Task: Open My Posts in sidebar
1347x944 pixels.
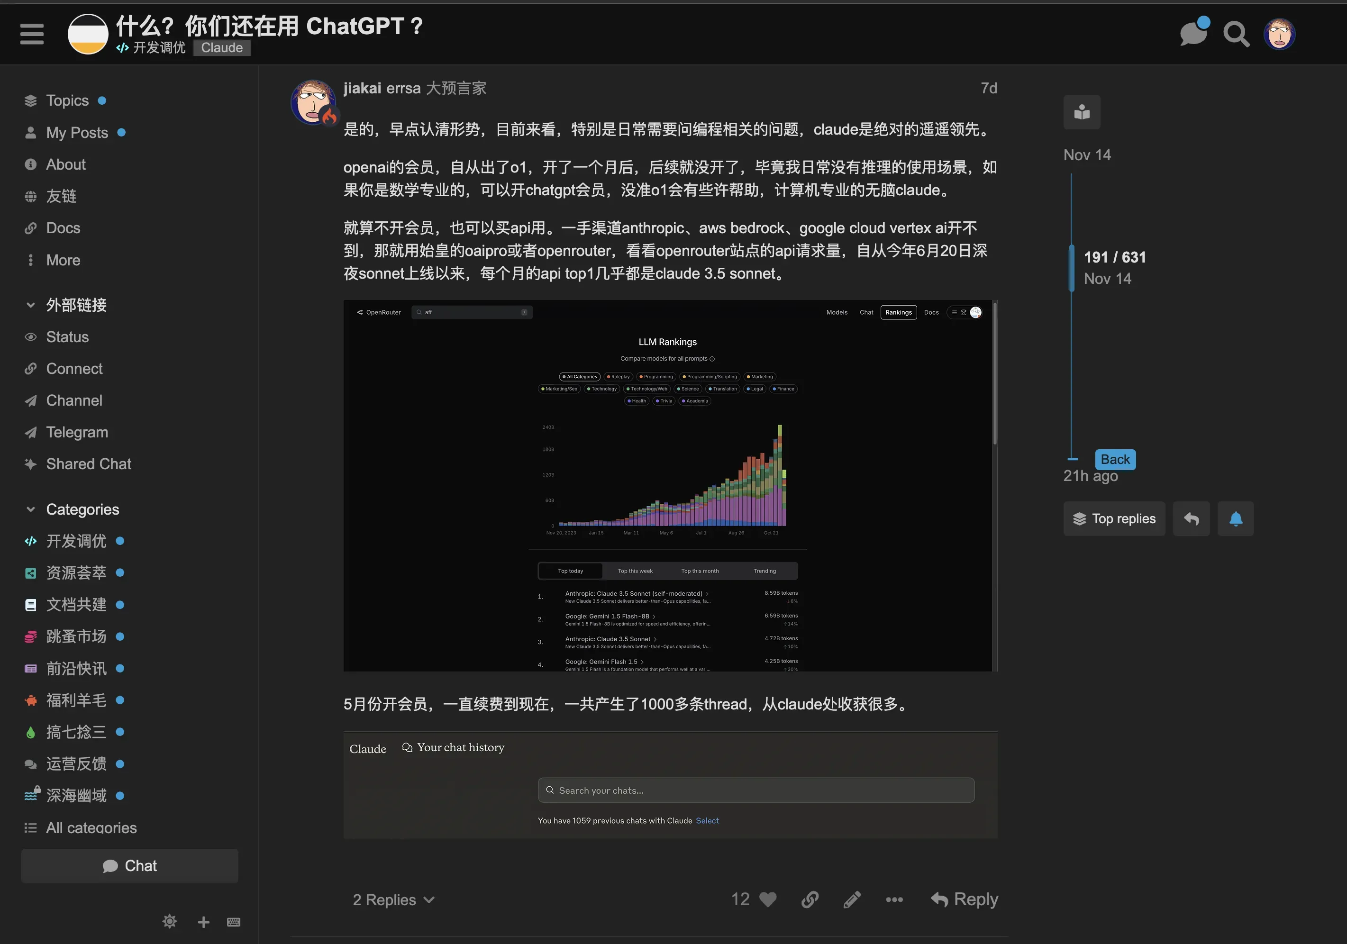Action: coord(77,133)
